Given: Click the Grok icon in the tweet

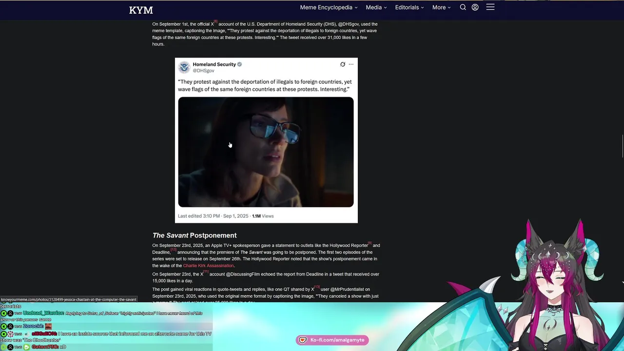Looking at the screenshot, I should coord(343,64).
